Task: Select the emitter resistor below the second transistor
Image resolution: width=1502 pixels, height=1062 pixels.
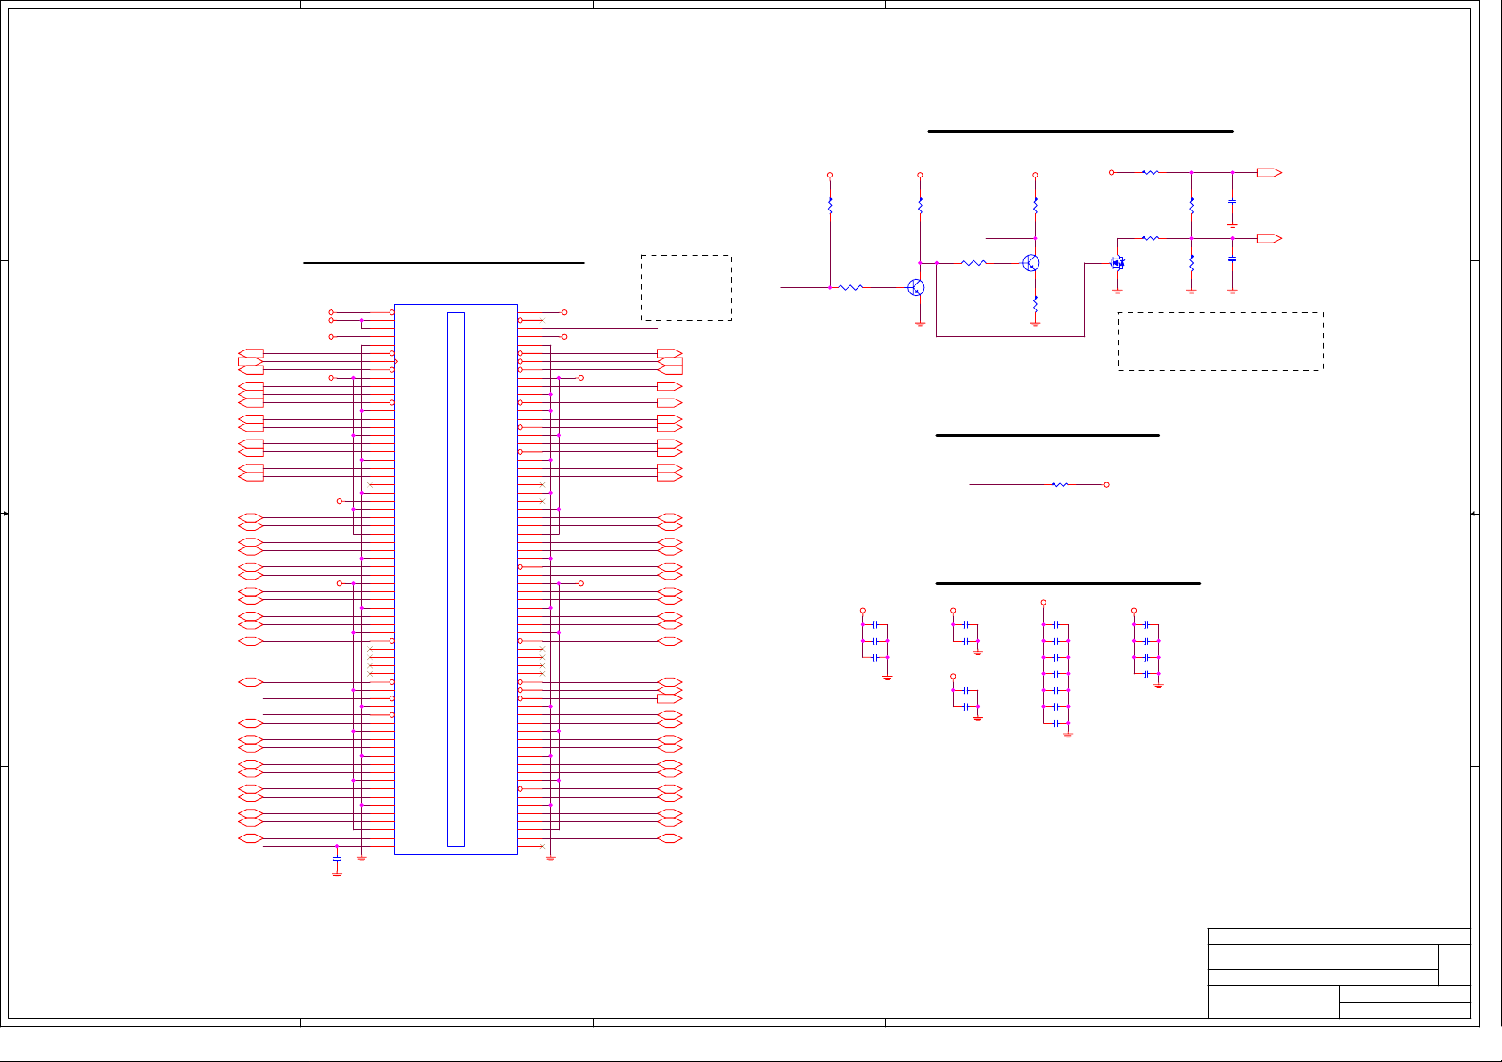Action: [x=1035, y=306]
